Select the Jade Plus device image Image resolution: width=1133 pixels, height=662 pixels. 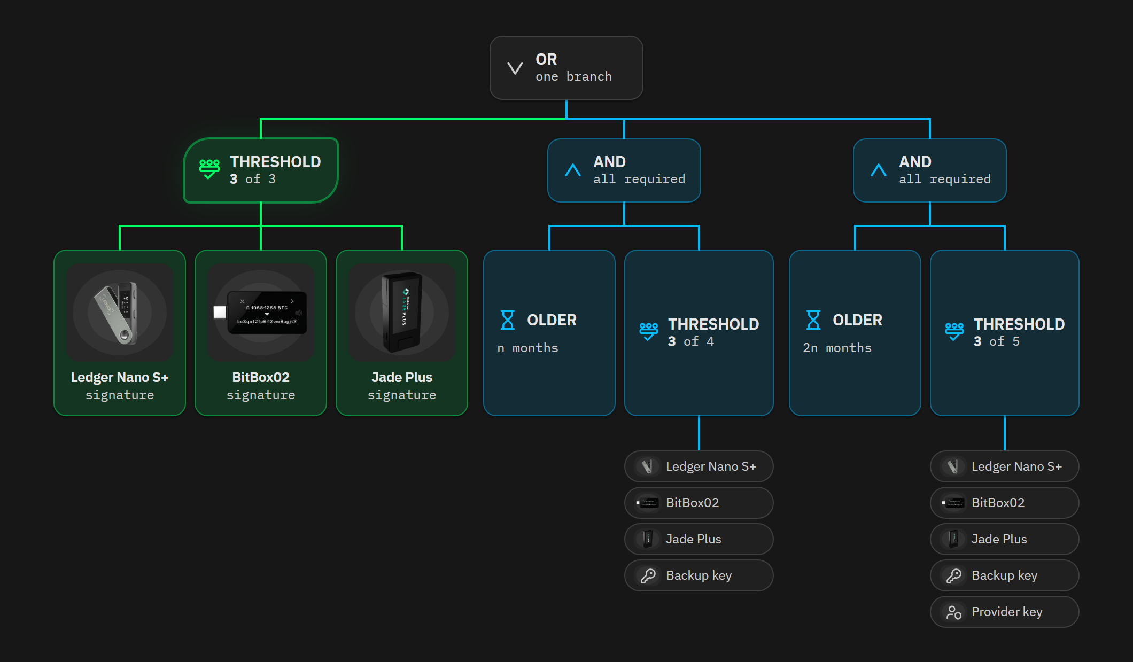tap(402, 312)
